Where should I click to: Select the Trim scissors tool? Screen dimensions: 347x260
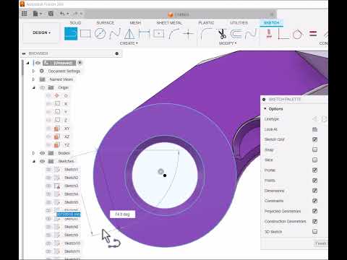pyautogui.click(x=222, y=34)
